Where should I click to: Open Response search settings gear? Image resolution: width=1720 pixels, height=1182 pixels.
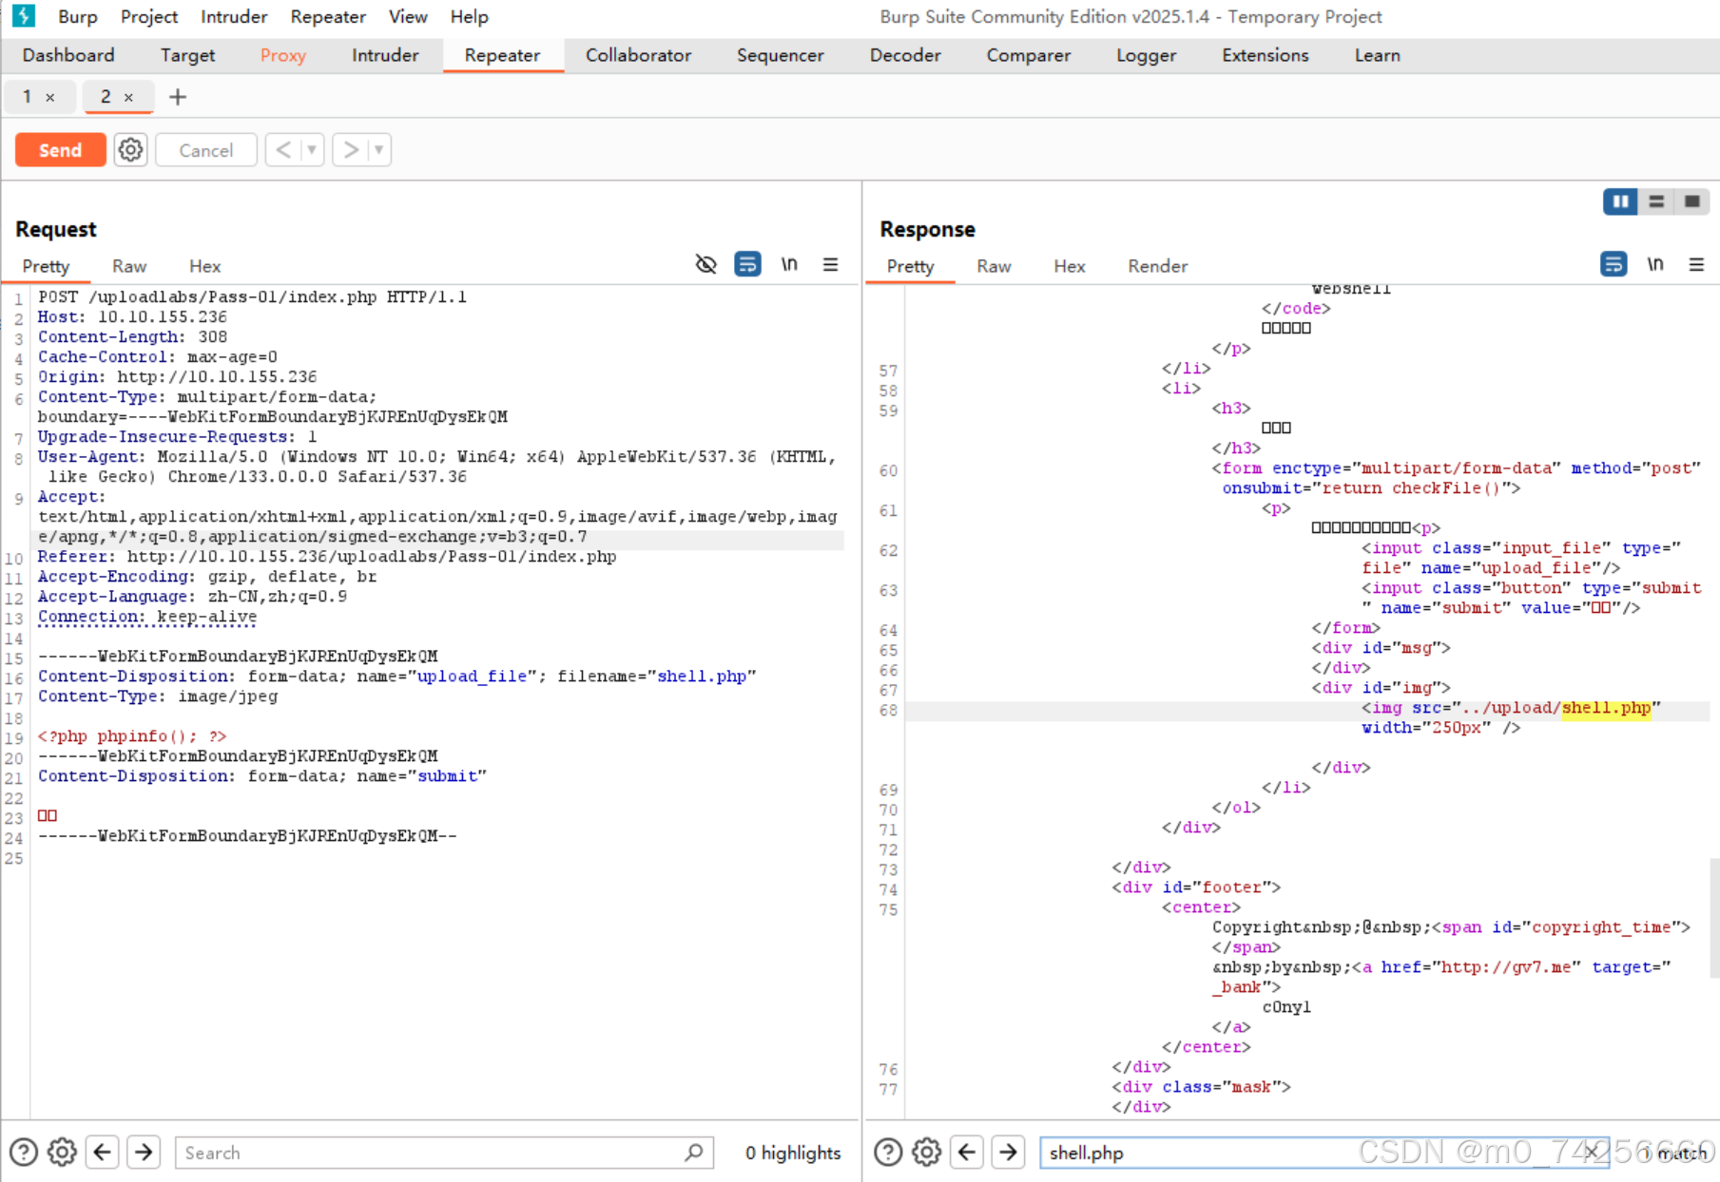[x=927, y=1153]
